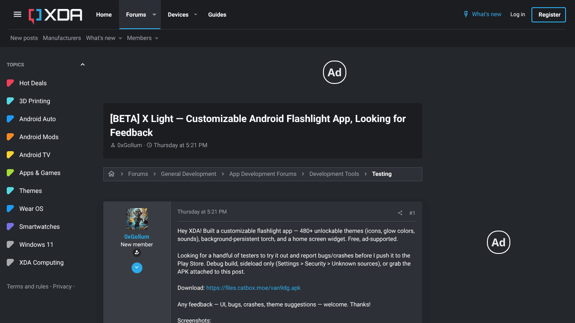Click the Wear OS topic icon
This screenshot has width=575, height=323.
point(10,209)
